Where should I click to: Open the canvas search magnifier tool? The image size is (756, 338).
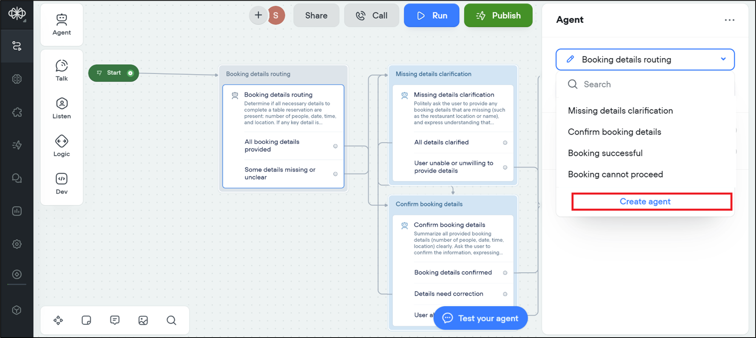[171, 320]
